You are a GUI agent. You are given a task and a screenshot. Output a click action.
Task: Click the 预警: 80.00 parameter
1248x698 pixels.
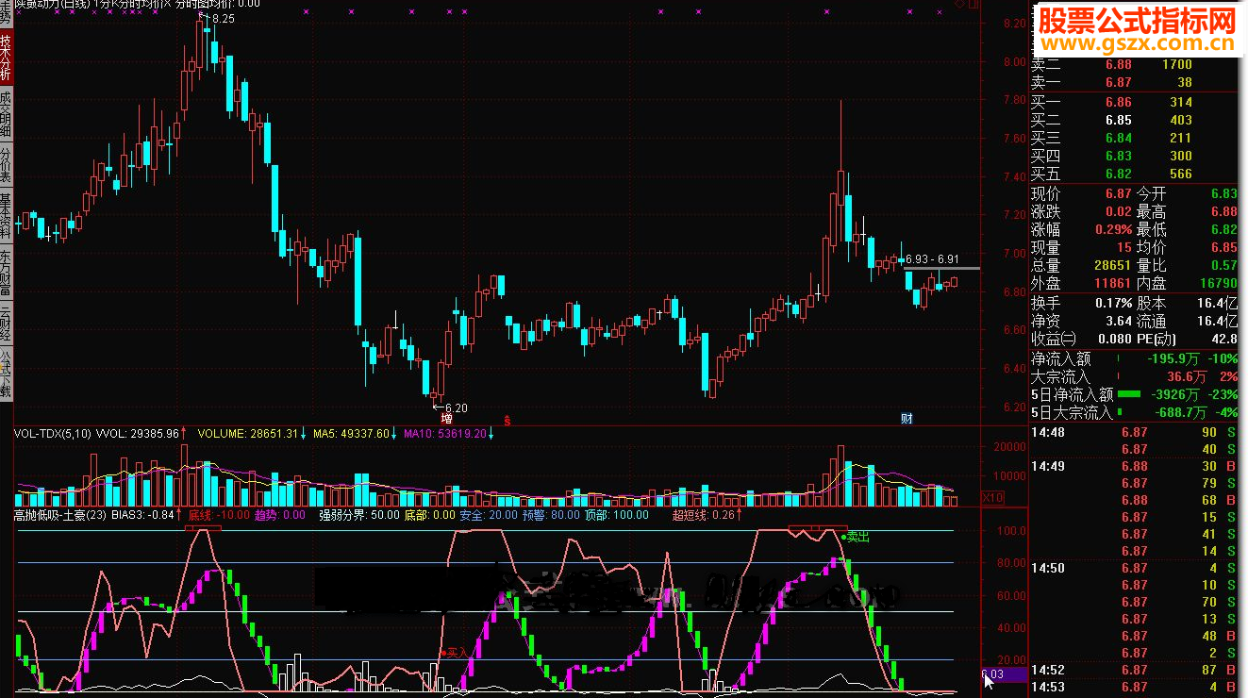coord(552,515)
